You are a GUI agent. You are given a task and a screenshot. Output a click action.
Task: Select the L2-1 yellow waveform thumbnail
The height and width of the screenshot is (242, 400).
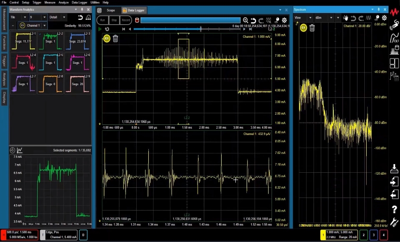(x=24, y=41)
